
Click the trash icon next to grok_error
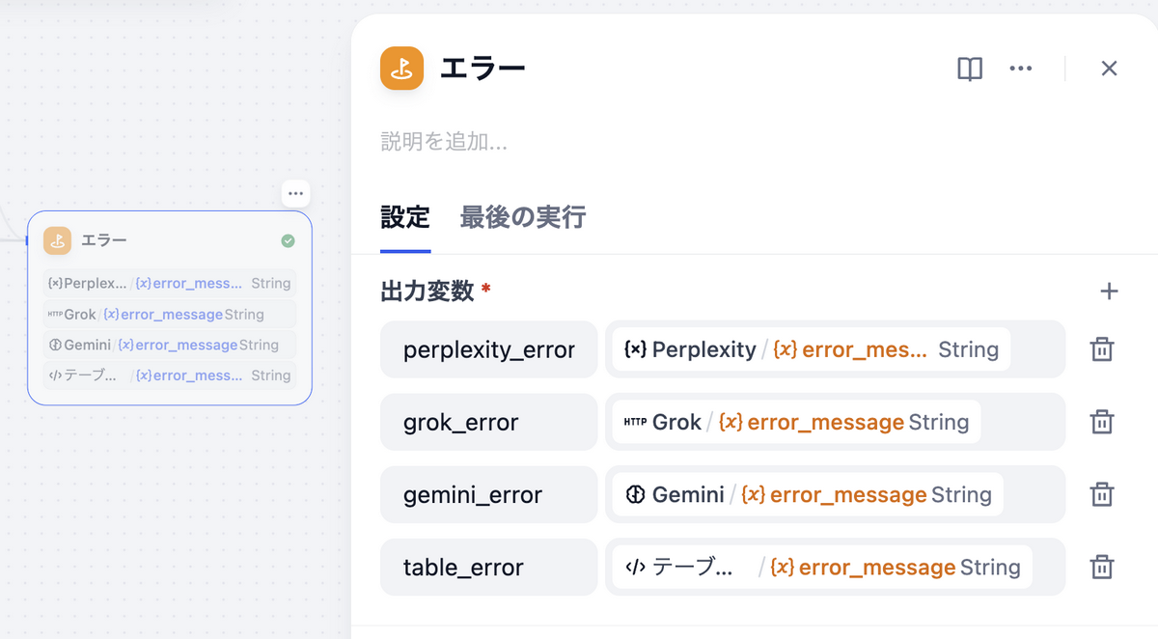1102,422
